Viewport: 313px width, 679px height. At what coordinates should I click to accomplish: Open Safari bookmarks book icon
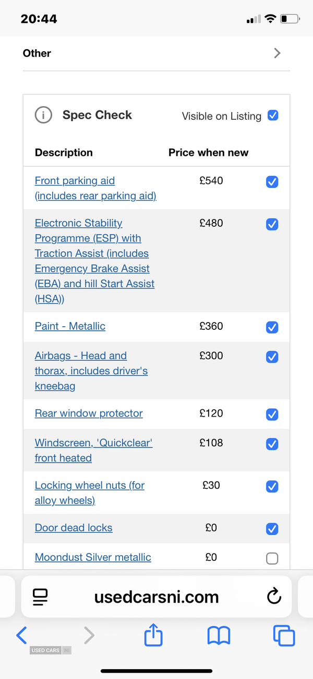[219, 636]
